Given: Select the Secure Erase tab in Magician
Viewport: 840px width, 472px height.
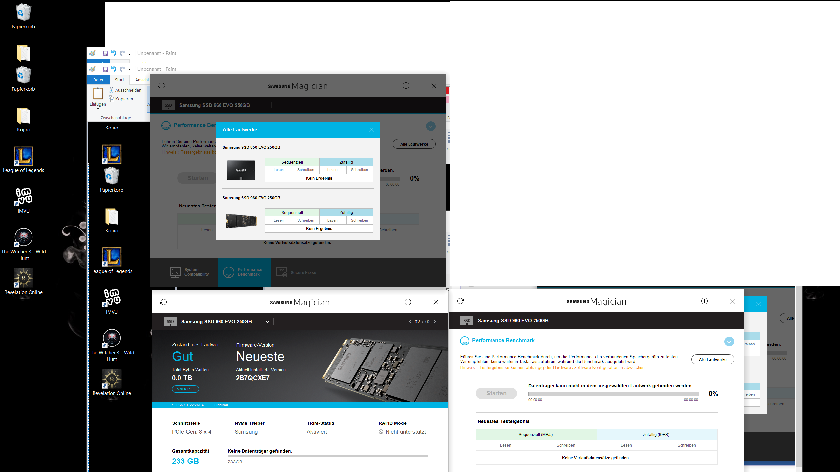Looking at the screenshot, I should tap(297, 272).
